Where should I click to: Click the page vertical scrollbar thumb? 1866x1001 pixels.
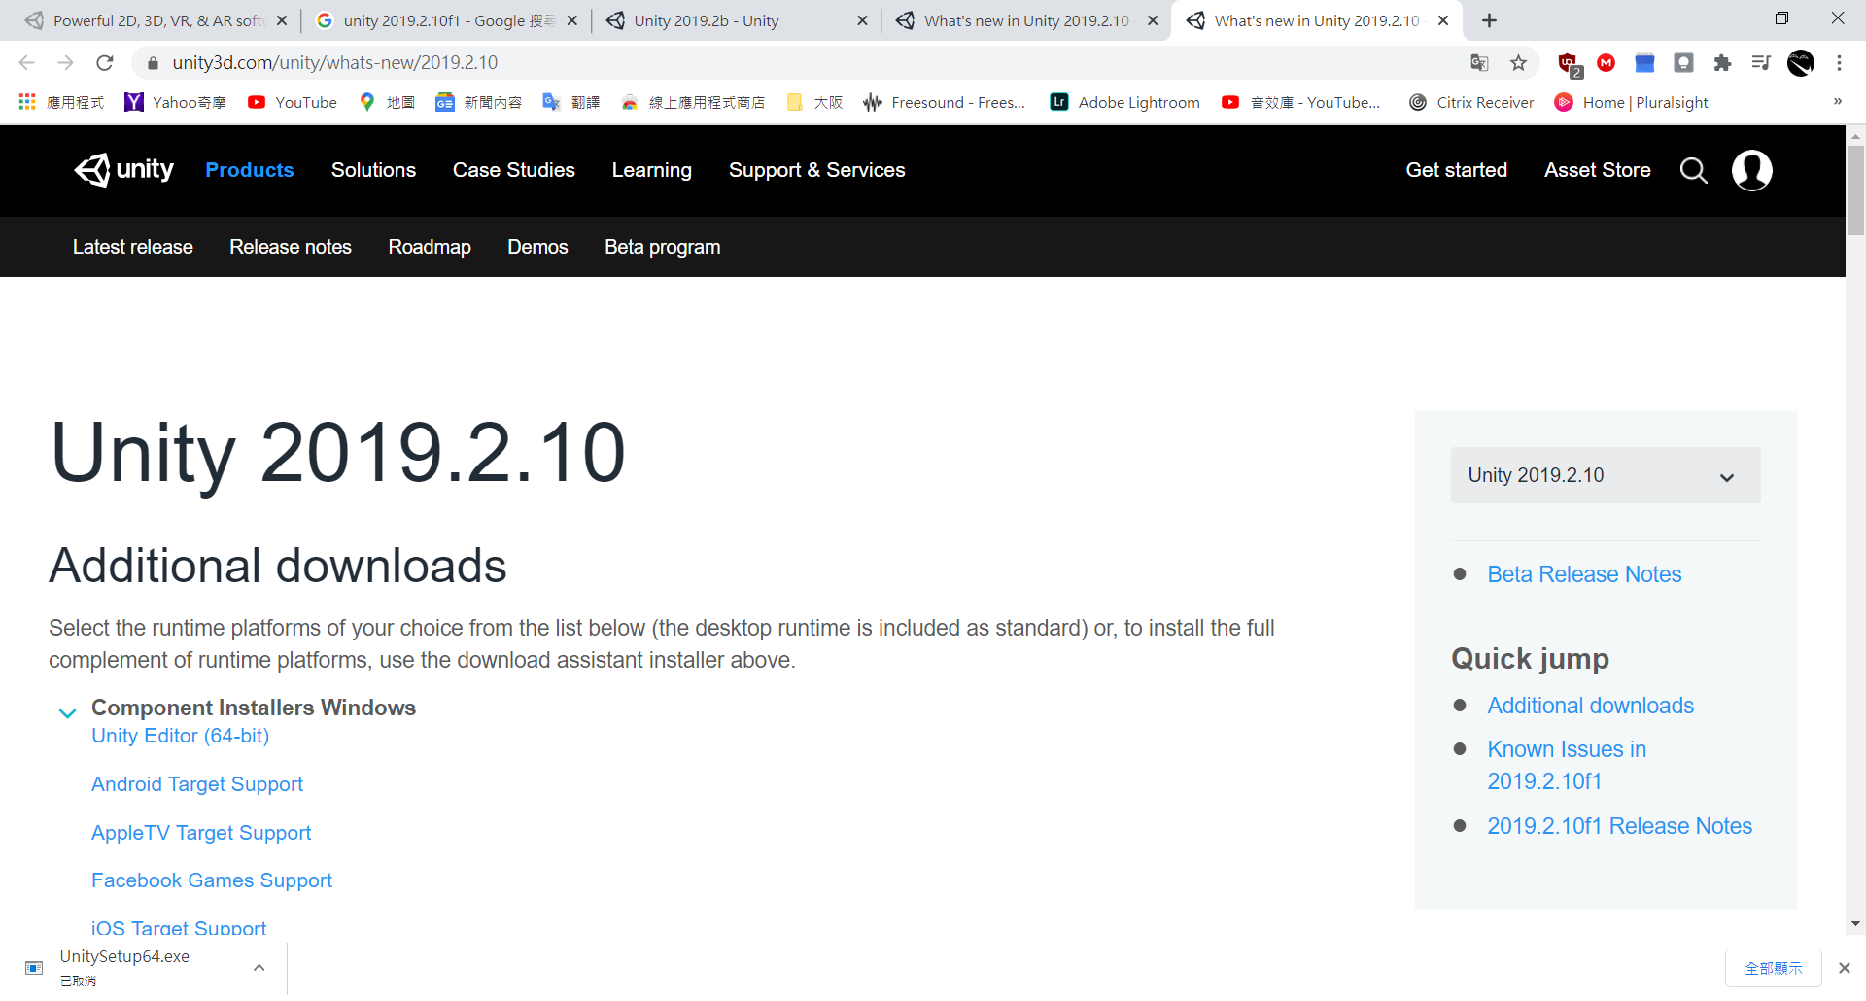click(1855, 190)
